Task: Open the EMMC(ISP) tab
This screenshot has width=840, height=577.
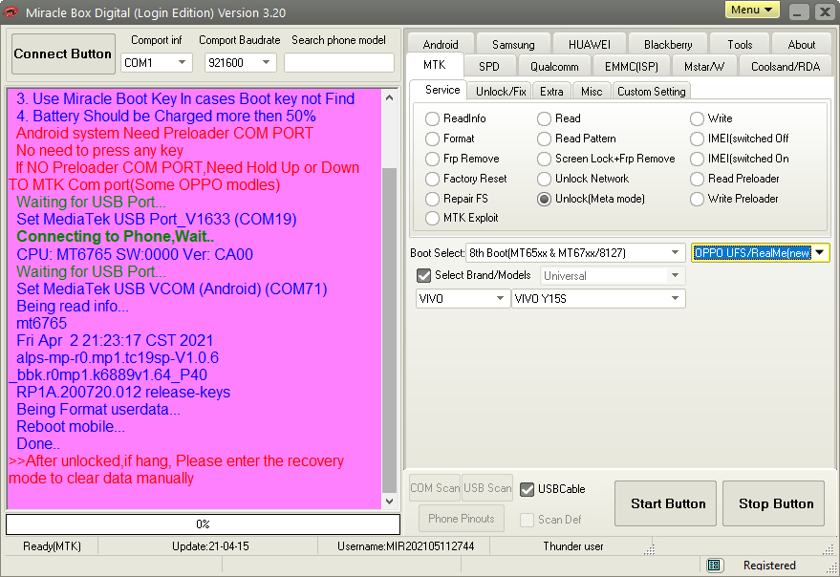Action: (x=631, y=67)
